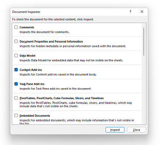
Task: Click the 'Comments' label text
Action: (27, 27)
